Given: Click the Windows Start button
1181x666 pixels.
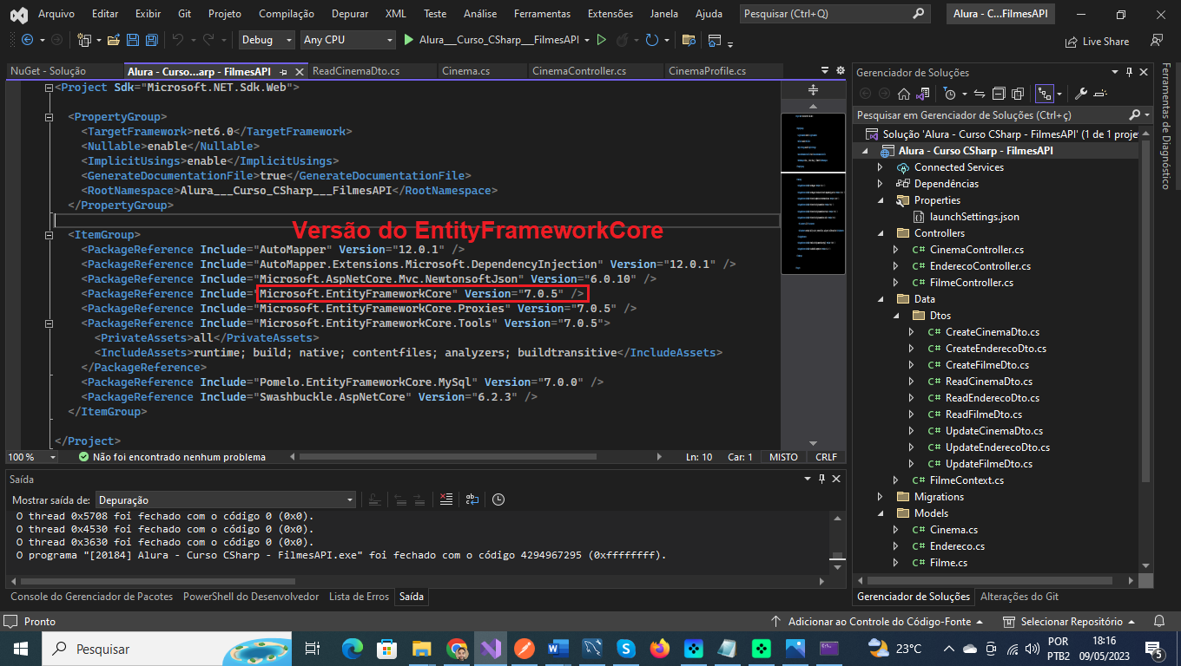Looking at the screenshot, I should (20, 649).
